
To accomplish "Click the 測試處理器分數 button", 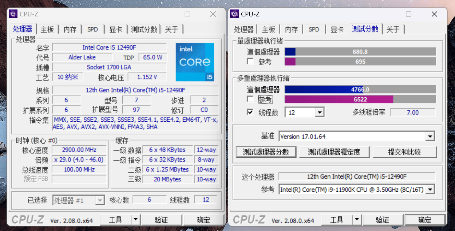I will (x=266, y=152).
